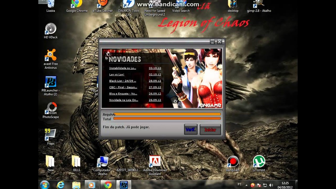Select the BILLL folder icon
Viewport: 336px width, 189px height.
(77, 163)
